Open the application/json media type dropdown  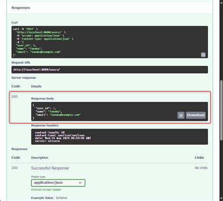tap(58, 183)
